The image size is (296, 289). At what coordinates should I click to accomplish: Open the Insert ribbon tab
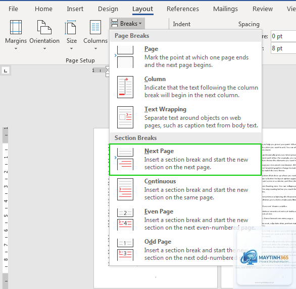[x=75, y=9]
